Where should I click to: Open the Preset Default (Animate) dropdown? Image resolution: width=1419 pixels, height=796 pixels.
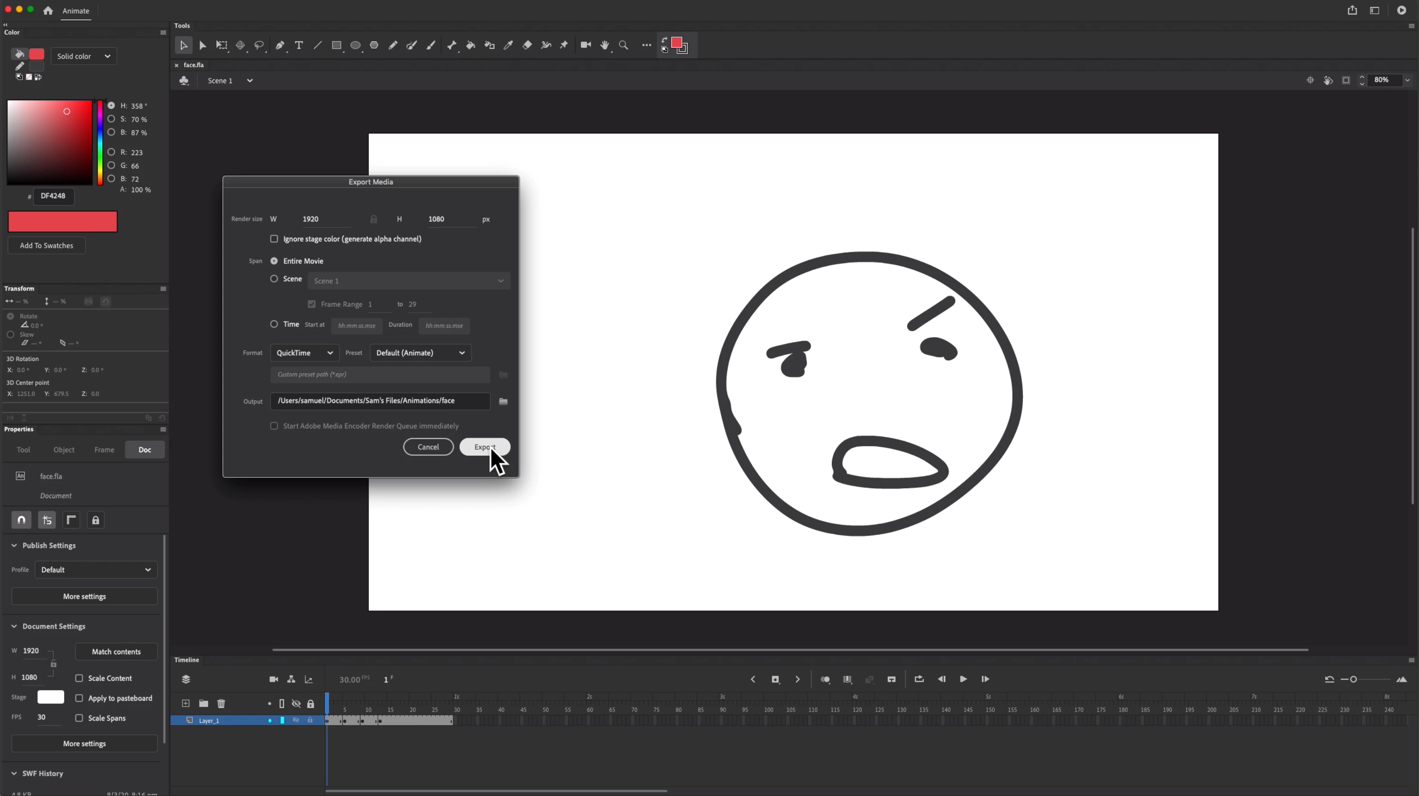[420, 353]
